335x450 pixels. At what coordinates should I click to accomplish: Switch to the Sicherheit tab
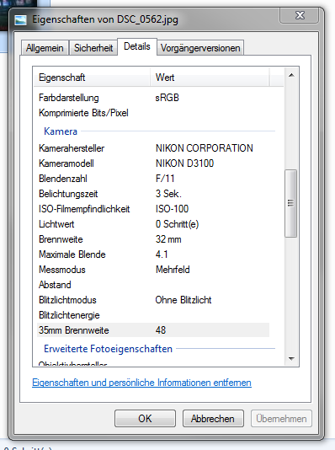coord(93,48)
